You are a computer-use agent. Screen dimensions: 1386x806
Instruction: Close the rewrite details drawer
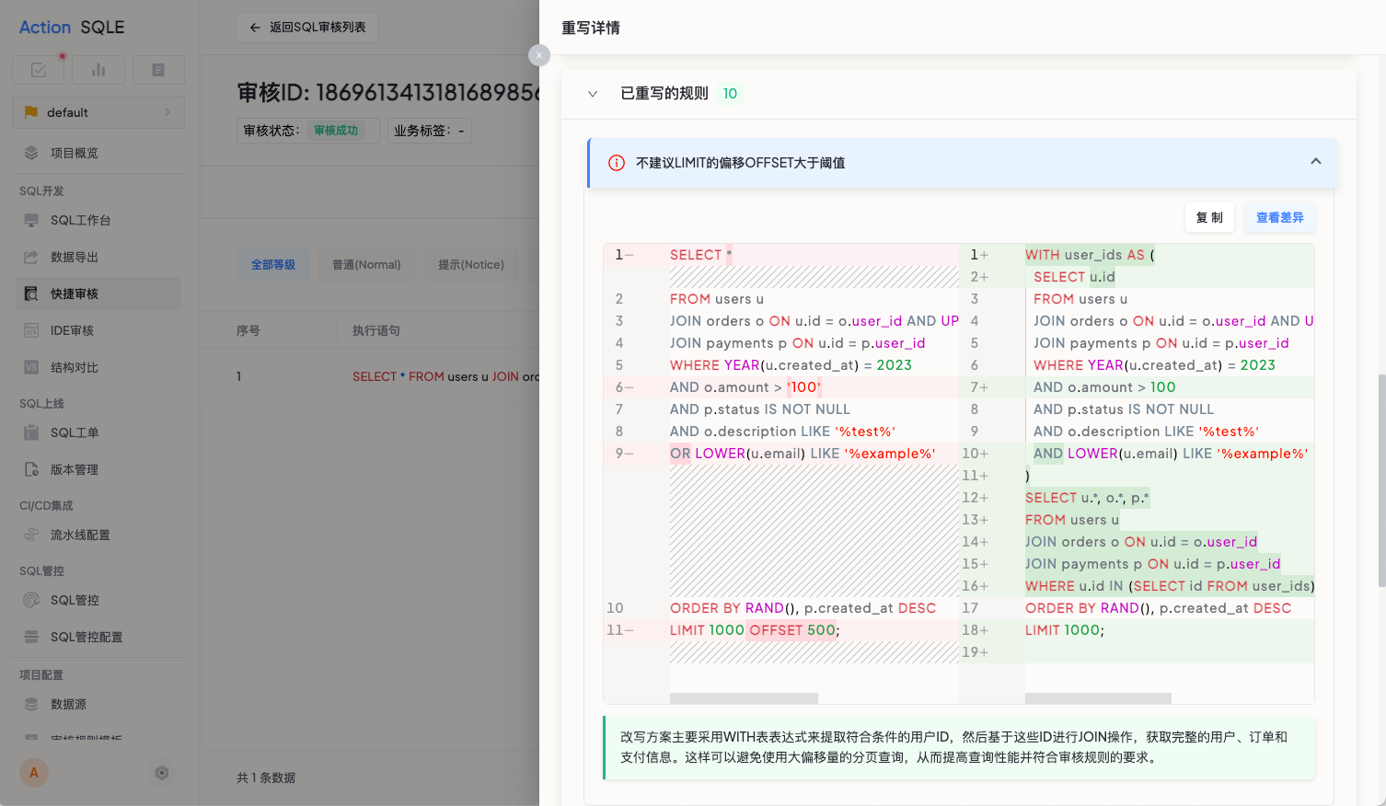pos(539,55)
